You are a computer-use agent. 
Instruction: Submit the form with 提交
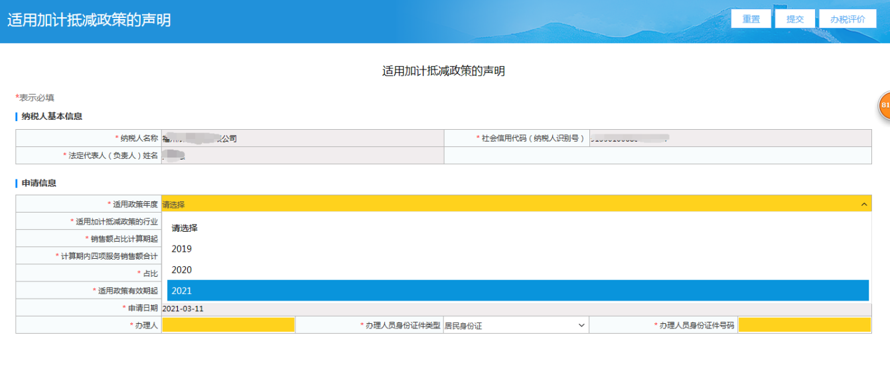click(x=794, y=19)
